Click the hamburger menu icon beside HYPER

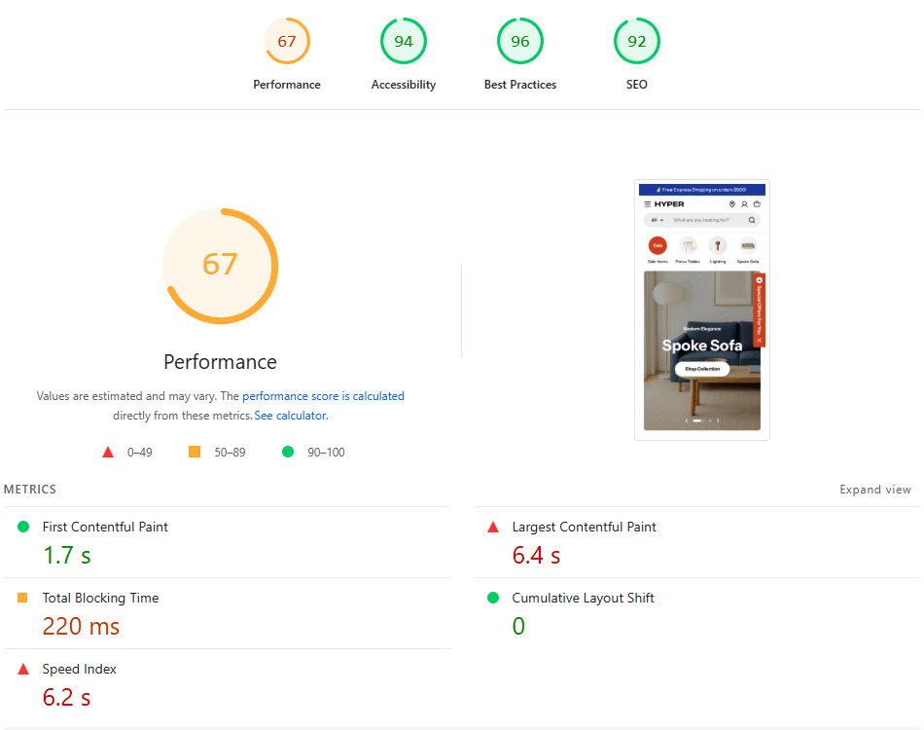pyautogui.click(x=648, y=204)
